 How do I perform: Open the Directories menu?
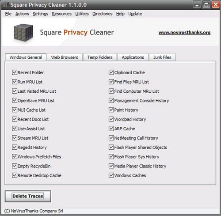tap(103, 14)
